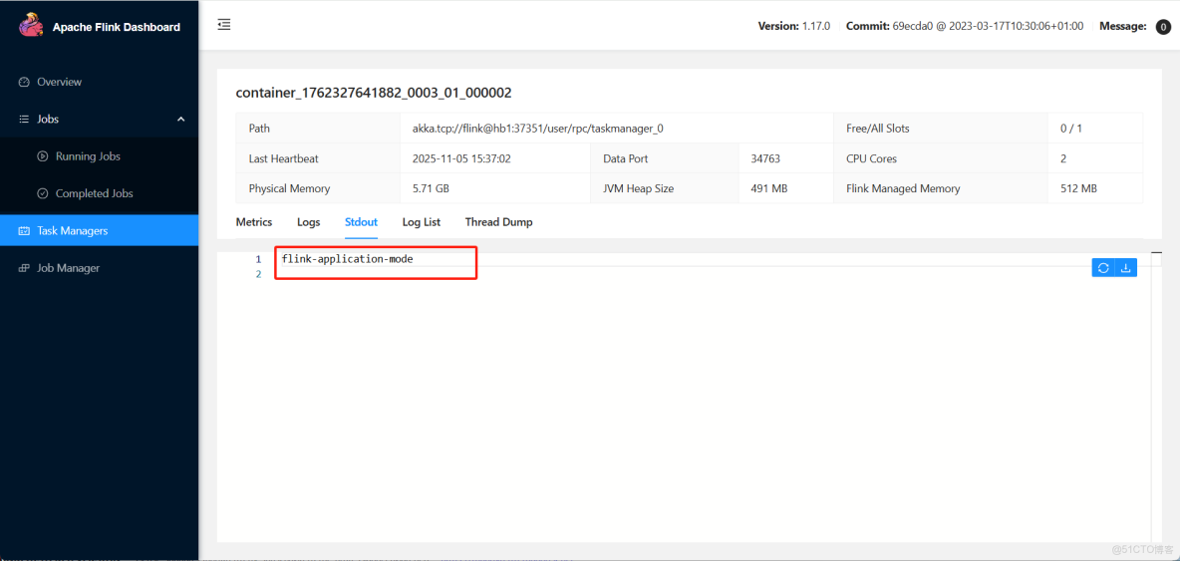Screen dimensions: 1180x561
Task: Open the Jobs menu
Action: coord(100,119)
